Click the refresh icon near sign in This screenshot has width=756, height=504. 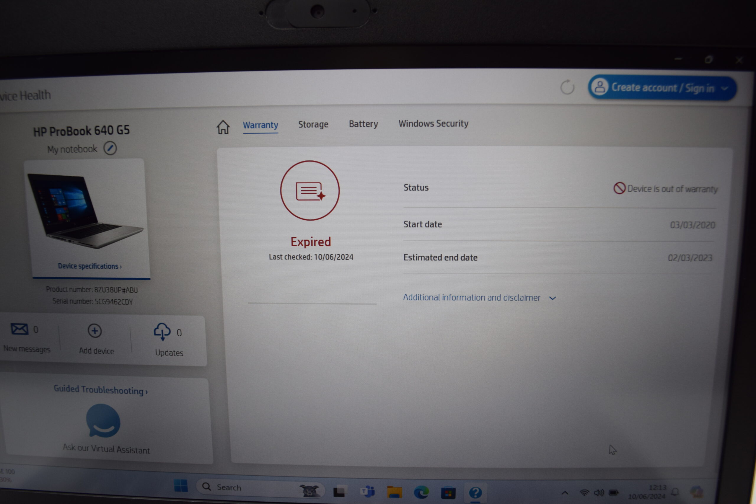(567, 87)
